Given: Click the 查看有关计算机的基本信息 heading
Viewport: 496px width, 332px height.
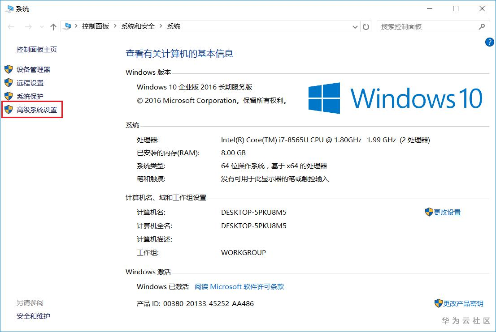Looking at the screenshot, I should pyautogui.click(x=179, y=54).
